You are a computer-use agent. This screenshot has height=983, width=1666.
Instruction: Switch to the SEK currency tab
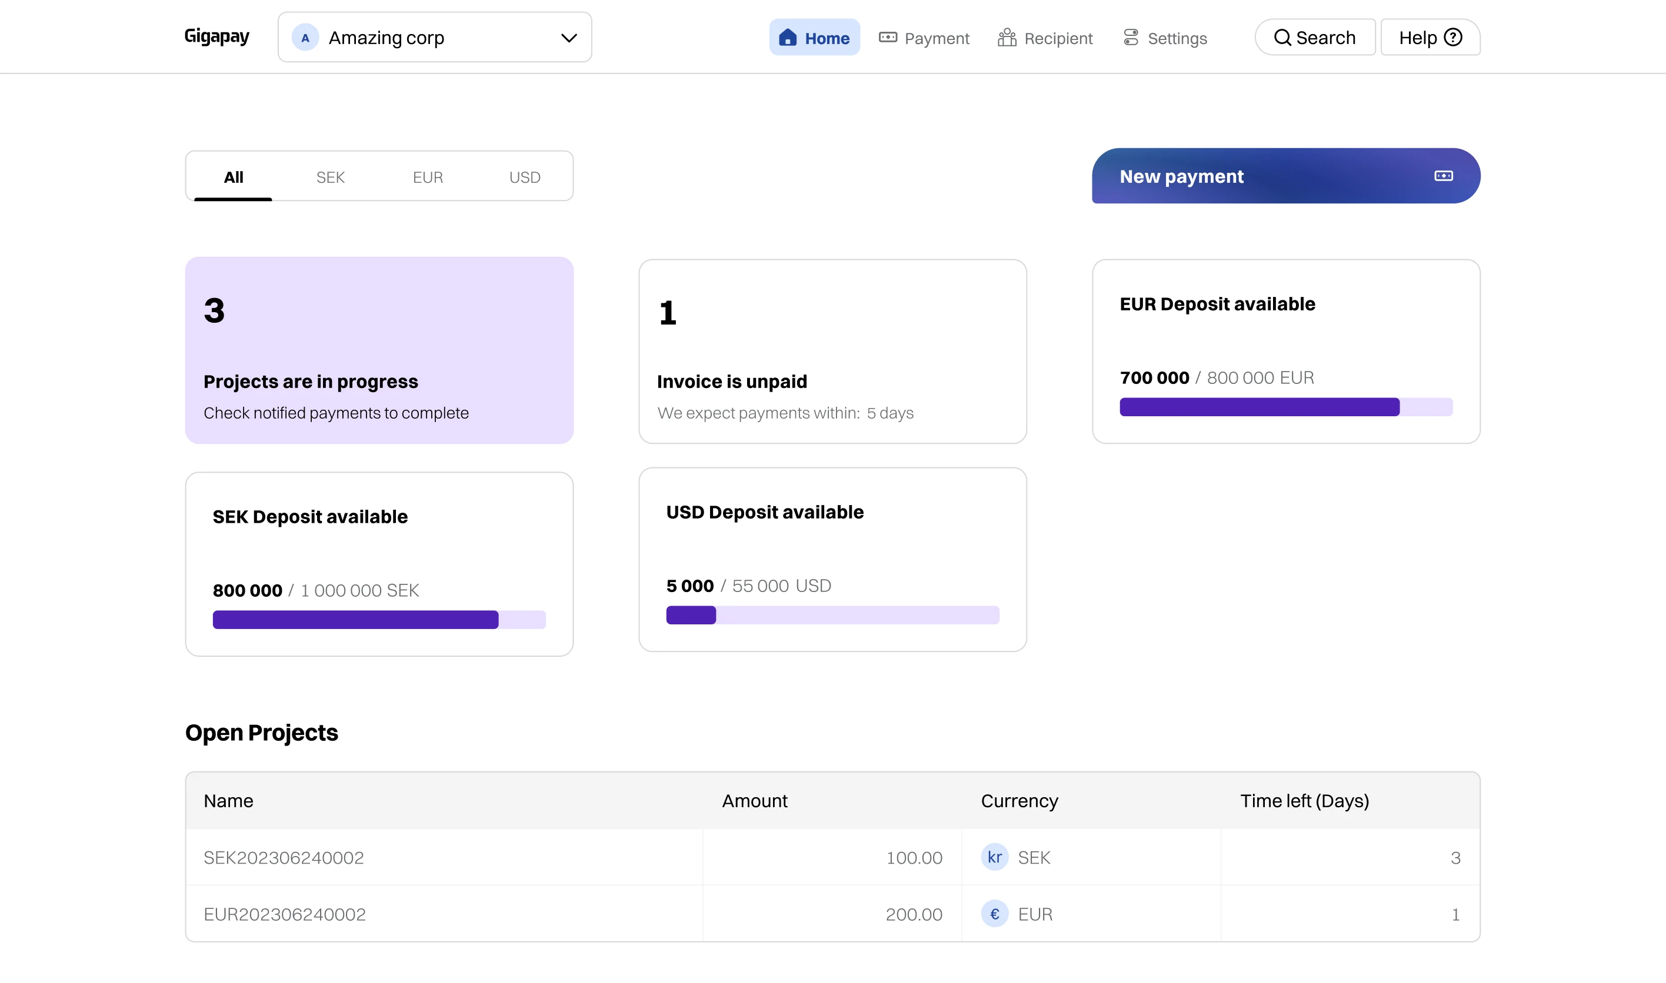(x=330, y=177)
